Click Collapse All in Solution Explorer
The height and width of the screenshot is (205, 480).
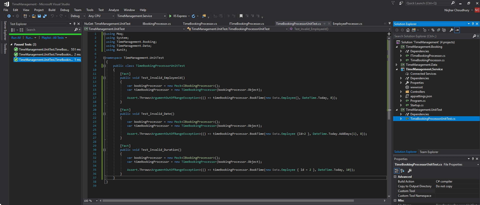pos(438,30)
